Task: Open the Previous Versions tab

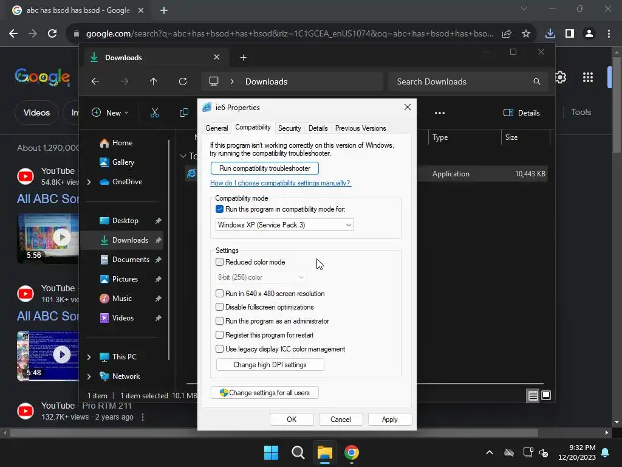Action: (360, 128)
